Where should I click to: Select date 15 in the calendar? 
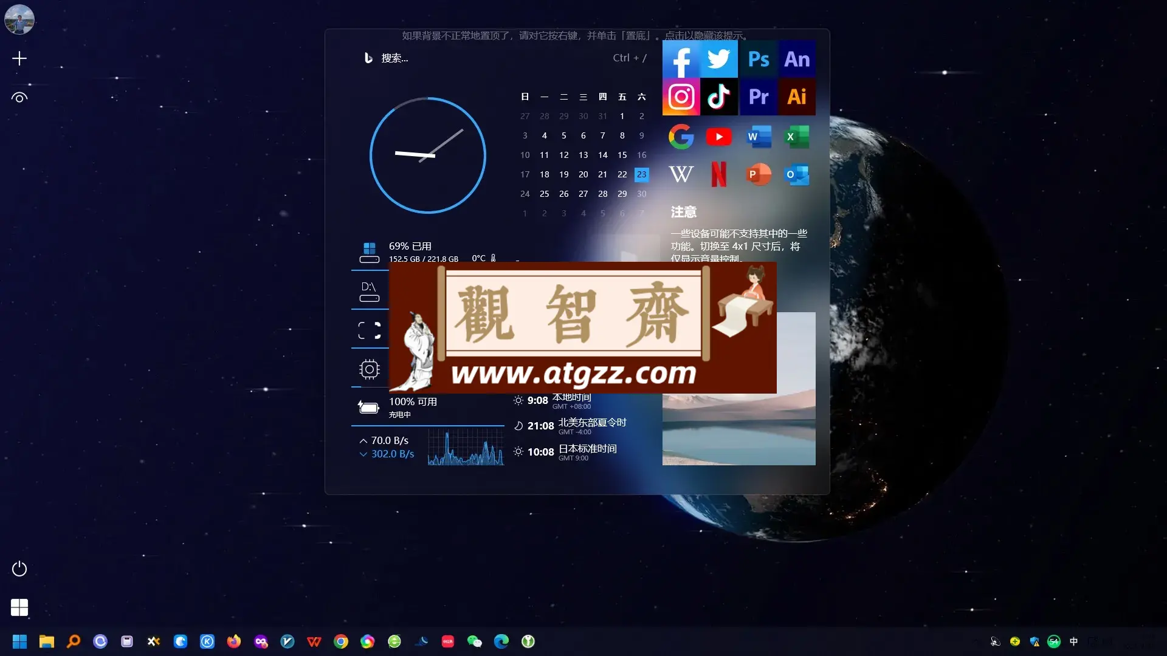[622, 155]
